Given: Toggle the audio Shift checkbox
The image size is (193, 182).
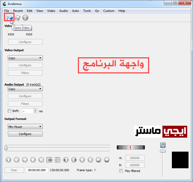Looking at the screenshot, I should 9,111.
